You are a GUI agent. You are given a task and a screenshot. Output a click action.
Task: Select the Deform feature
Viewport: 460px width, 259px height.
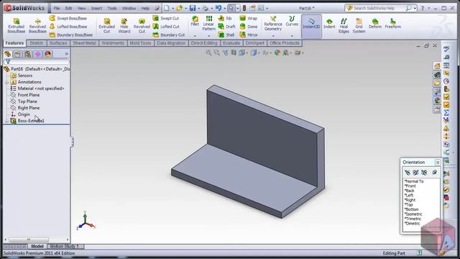[x=375, y=24]
